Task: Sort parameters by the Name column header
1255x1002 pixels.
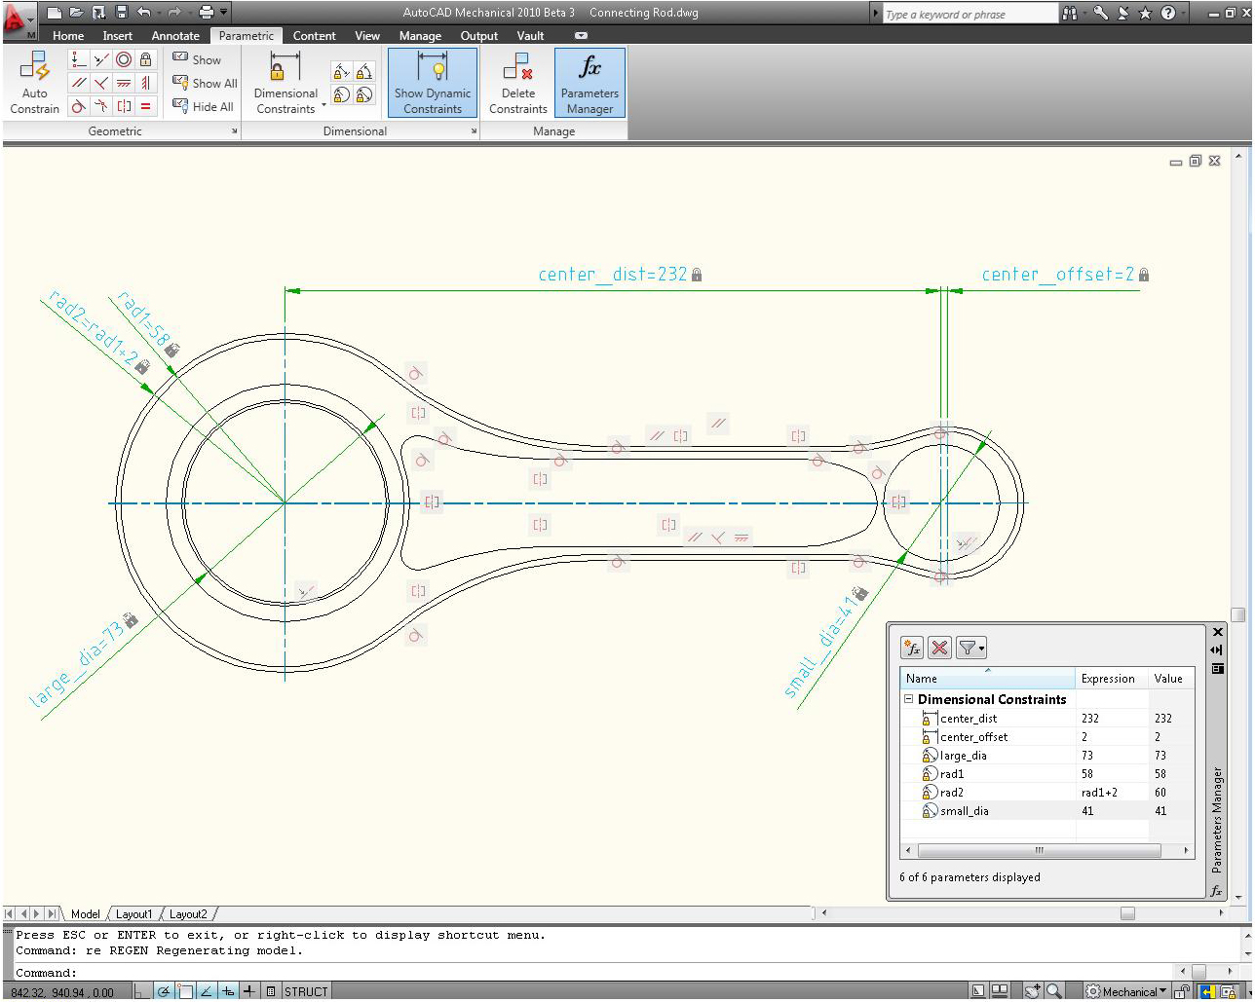Action: pyautogui.click(x=988, y=679)
